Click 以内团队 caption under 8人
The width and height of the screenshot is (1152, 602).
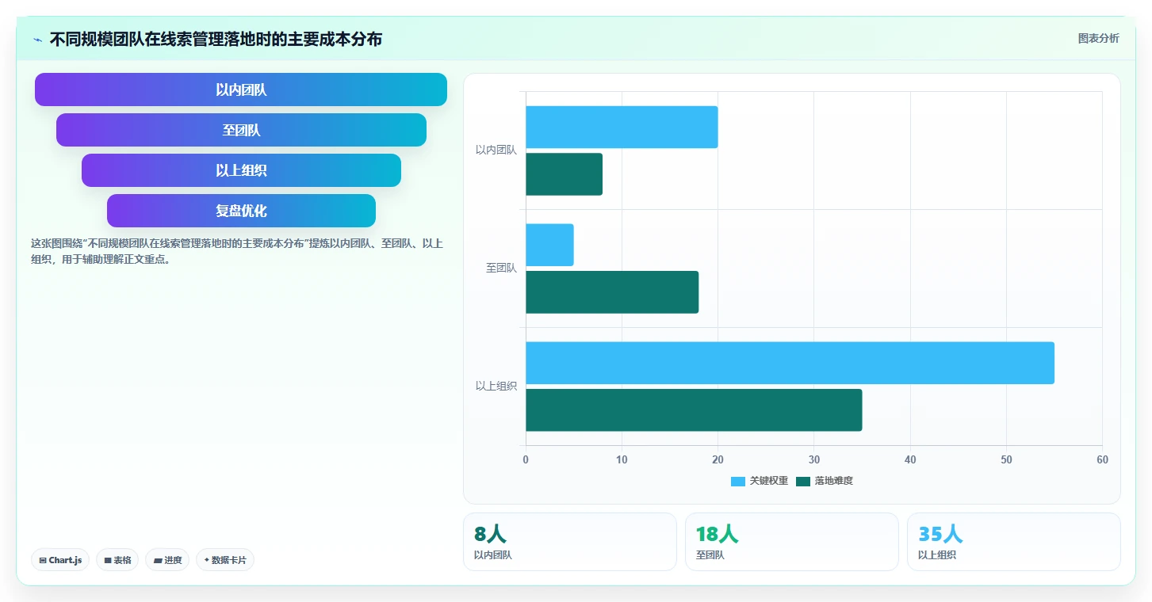tap(493, 555)
